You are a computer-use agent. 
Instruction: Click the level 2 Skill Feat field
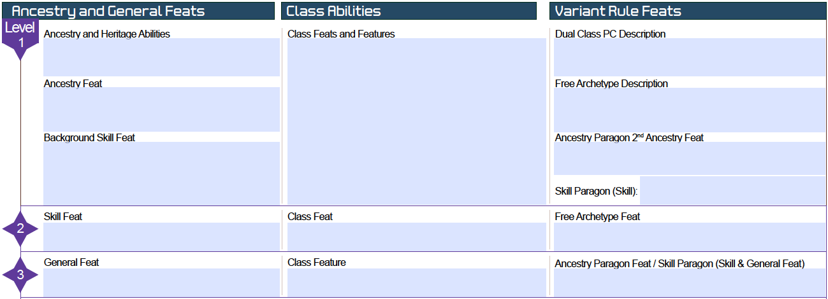[x=161, y=236]
